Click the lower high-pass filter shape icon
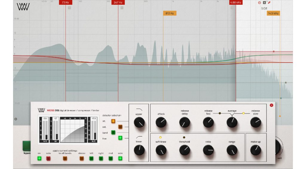The image size is (306, 169). [139, 137]
